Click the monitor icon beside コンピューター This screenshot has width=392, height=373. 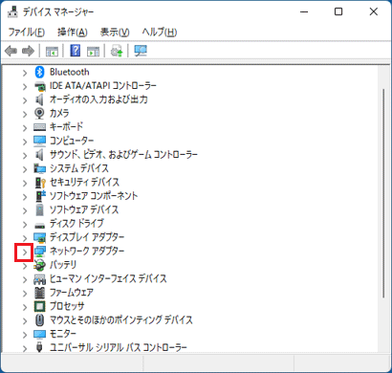pyautogui.click(x=39, y=141)
